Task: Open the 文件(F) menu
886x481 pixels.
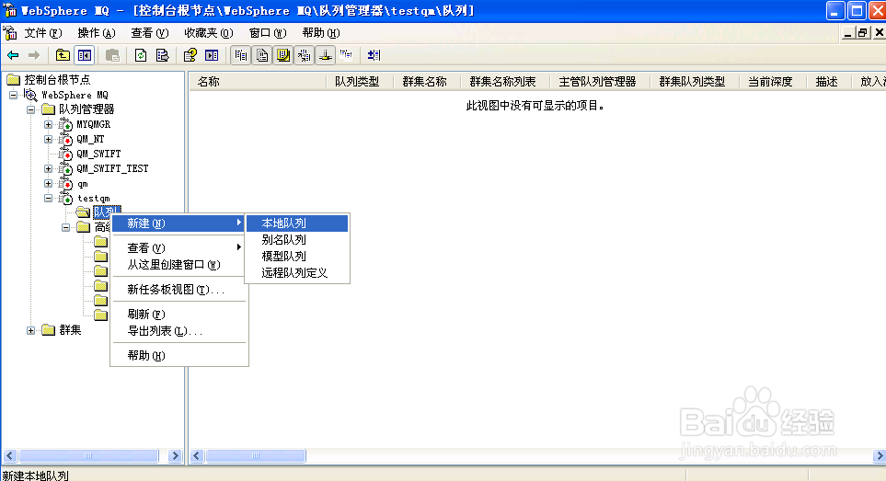Action: tap(43, 33)
